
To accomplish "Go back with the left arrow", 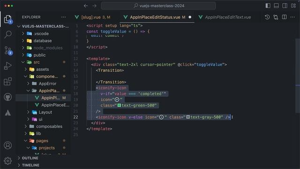I will pos(86,6).
